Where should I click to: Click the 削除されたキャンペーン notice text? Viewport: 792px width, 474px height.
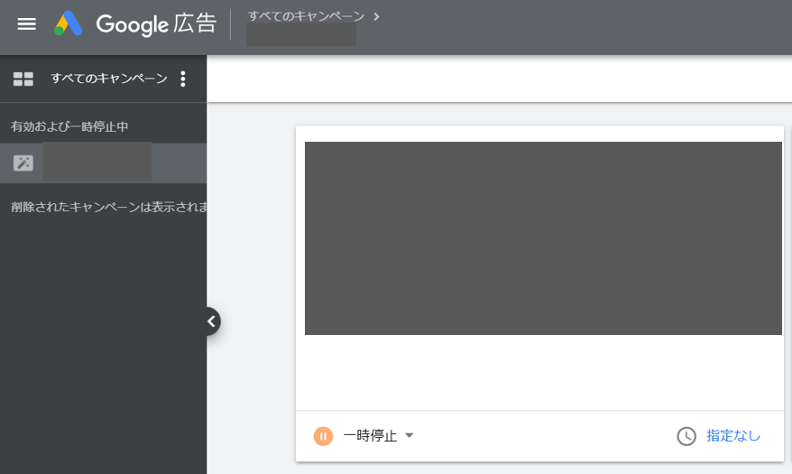click(x=109, y=207)
